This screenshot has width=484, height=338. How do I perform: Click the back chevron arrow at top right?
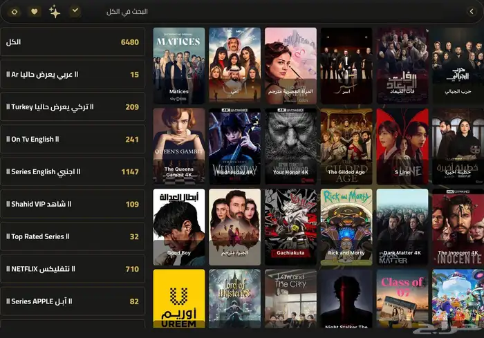pos(472,12)
